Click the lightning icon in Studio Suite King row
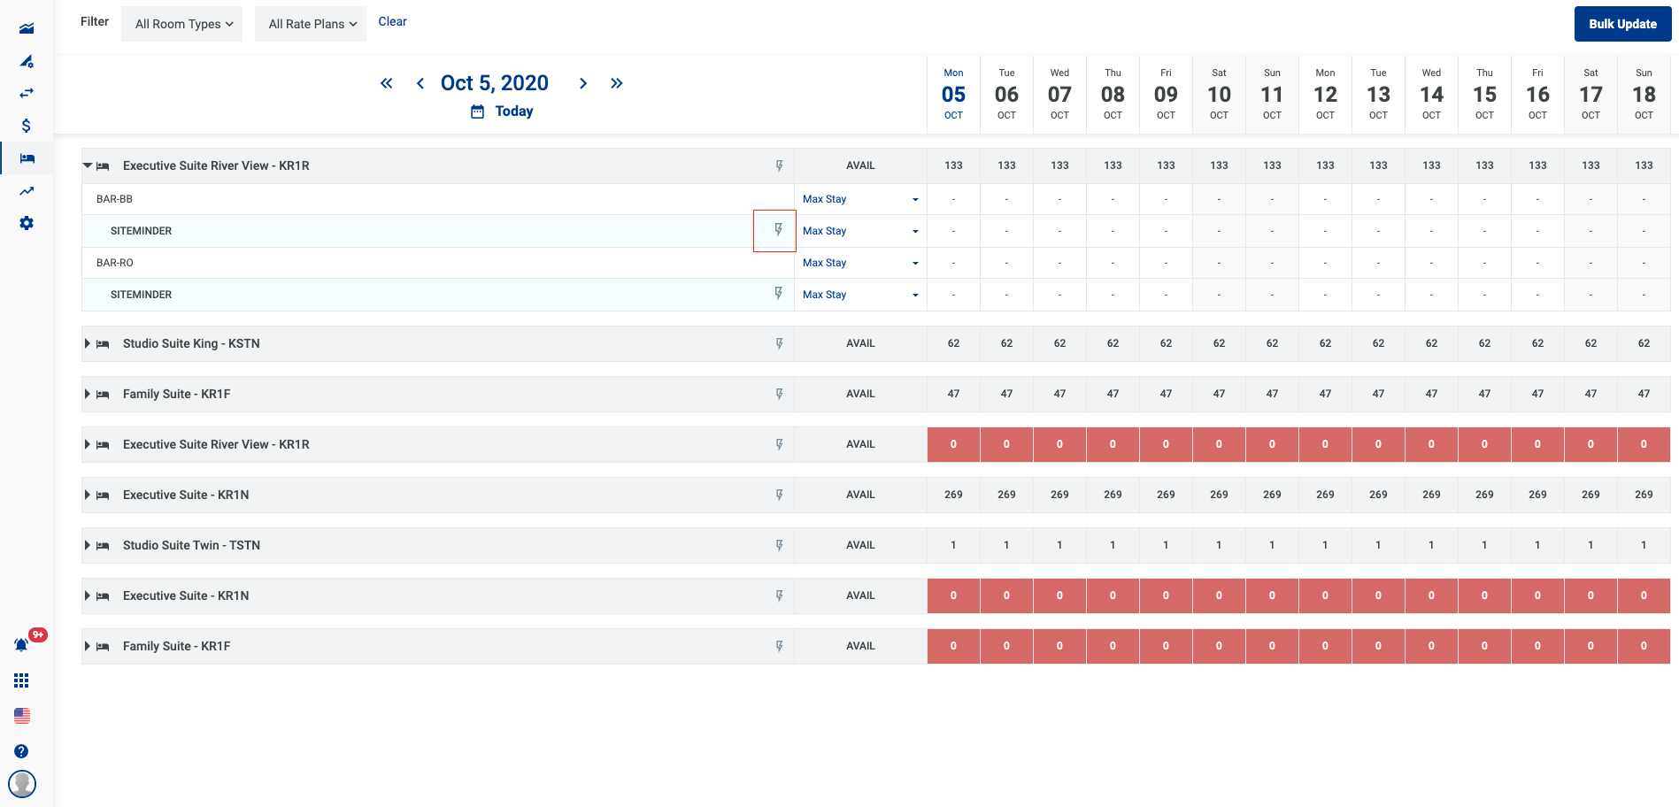Image resolution: width=1679 pixels, height=807 pixels. point(779,343)
